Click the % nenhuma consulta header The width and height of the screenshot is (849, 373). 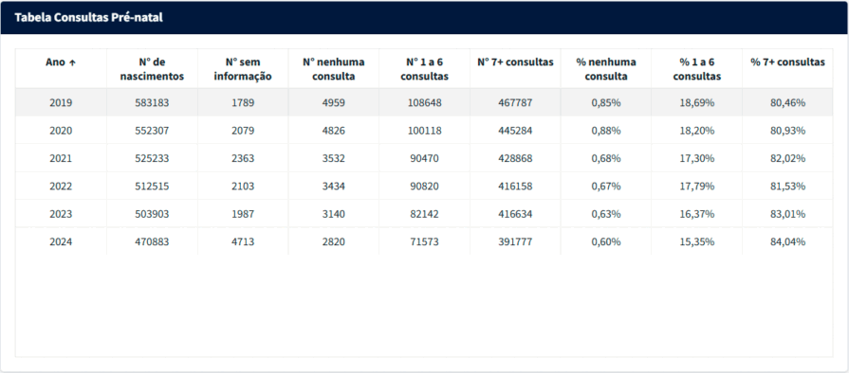pyautogui.click(x=606, y=69)
